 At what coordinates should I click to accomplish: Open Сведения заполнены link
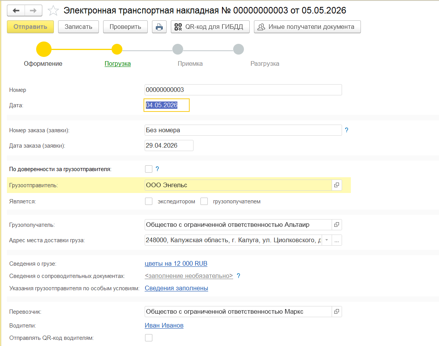(176, 288)
